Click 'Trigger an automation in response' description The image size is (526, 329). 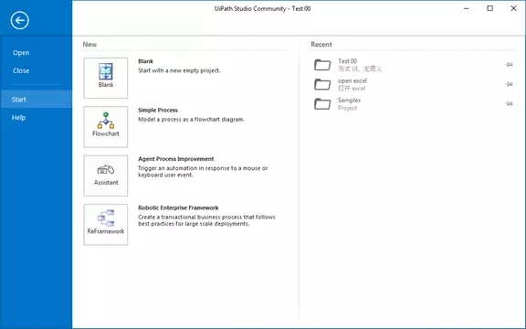pos(203,171)
